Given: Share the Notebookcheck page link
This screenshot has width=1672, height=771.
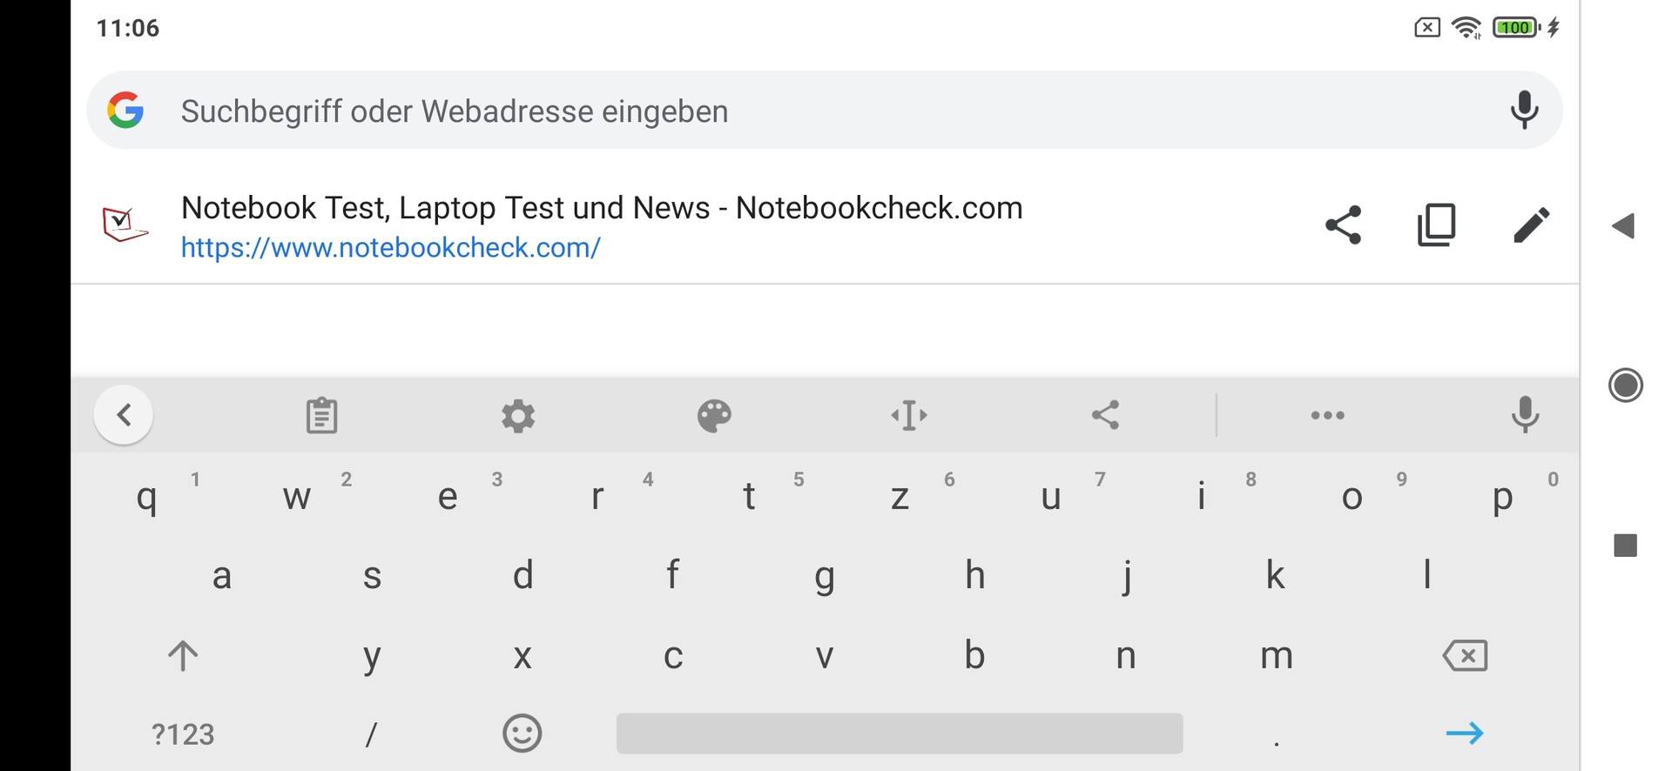Looking at the screenshot, I should (1343, 225).
